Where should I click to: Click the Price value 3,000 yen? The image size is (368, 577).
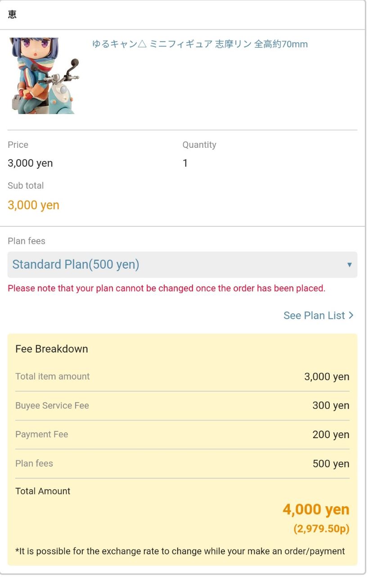tap(30, 163)
